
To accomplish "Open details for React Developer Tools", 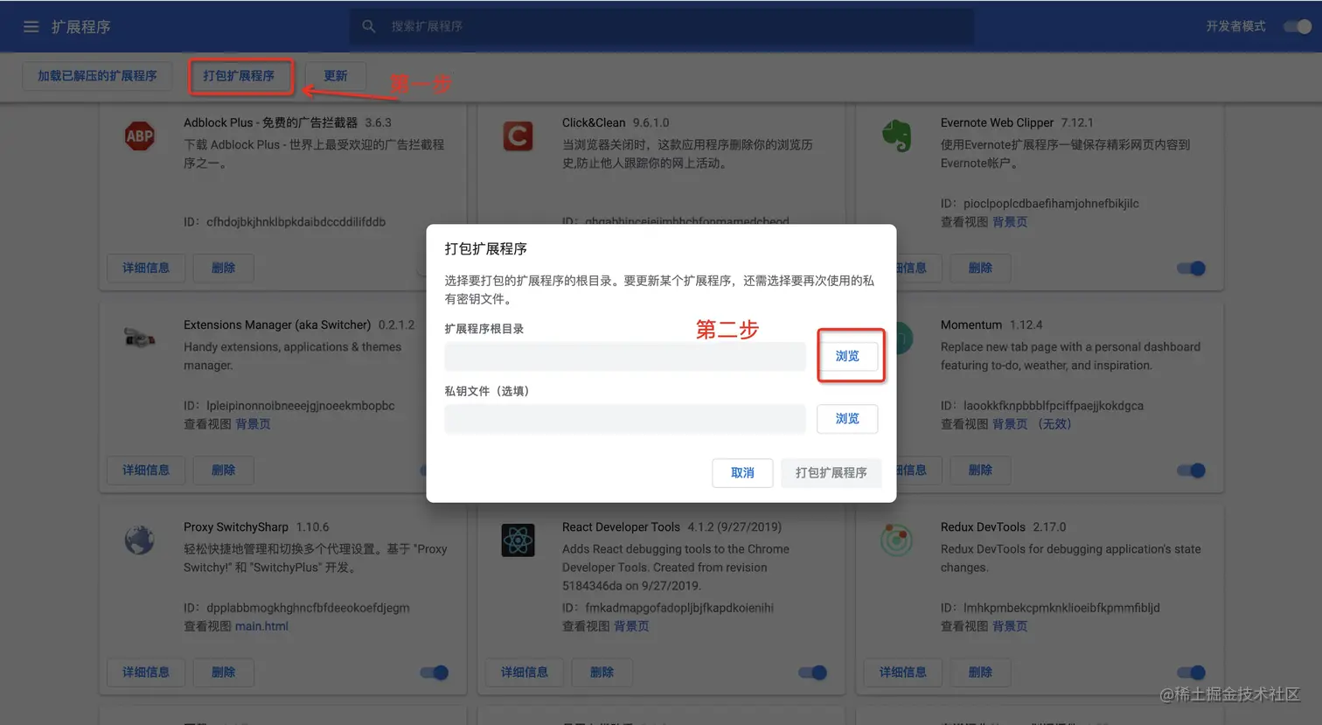I will point(525,672).
